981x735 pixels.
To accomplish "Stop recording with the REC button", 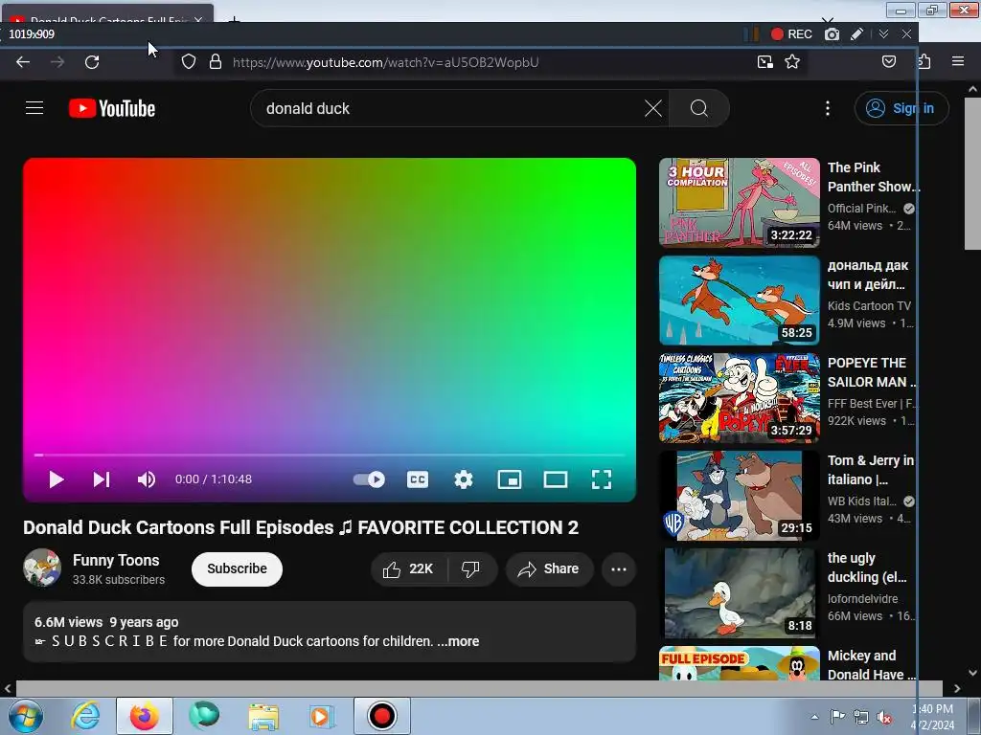I will [x=791, y=34].
